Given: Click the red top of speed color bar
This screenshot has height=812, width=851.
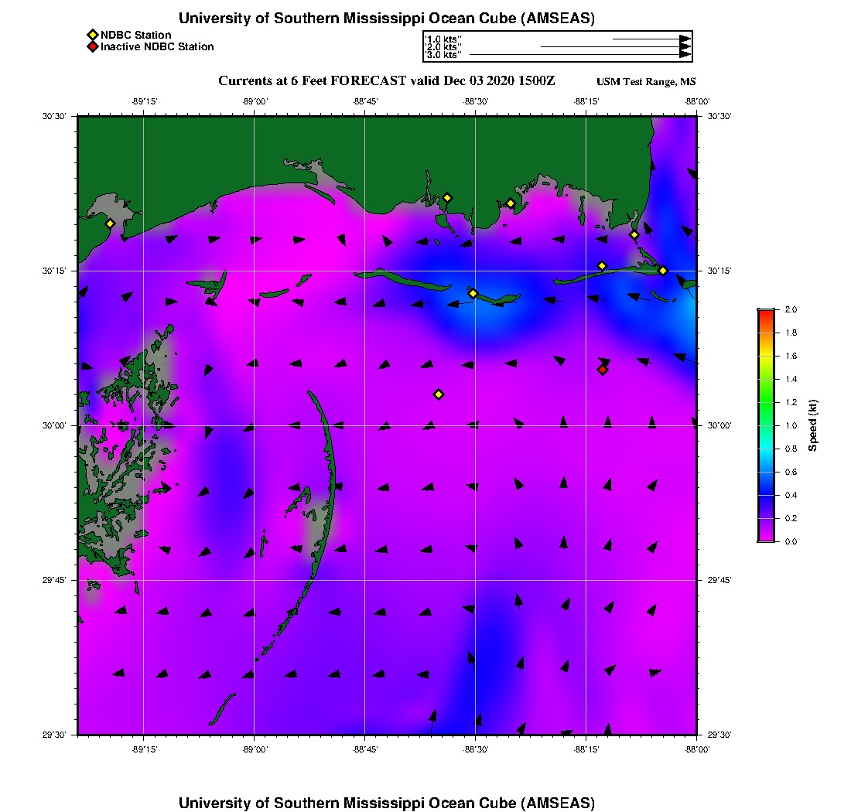Looking at the screenshot, I should click(765, 312).
